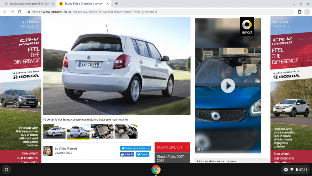Open the ChromeOS launcher button

(6, 170)
